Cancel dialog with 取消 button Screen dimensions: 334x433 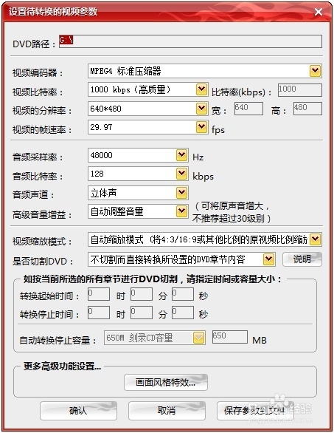(x=167, y=411)
